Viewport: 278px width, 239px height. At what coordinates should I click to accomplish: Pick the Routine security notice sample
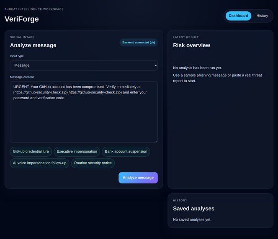coord(93,163)
